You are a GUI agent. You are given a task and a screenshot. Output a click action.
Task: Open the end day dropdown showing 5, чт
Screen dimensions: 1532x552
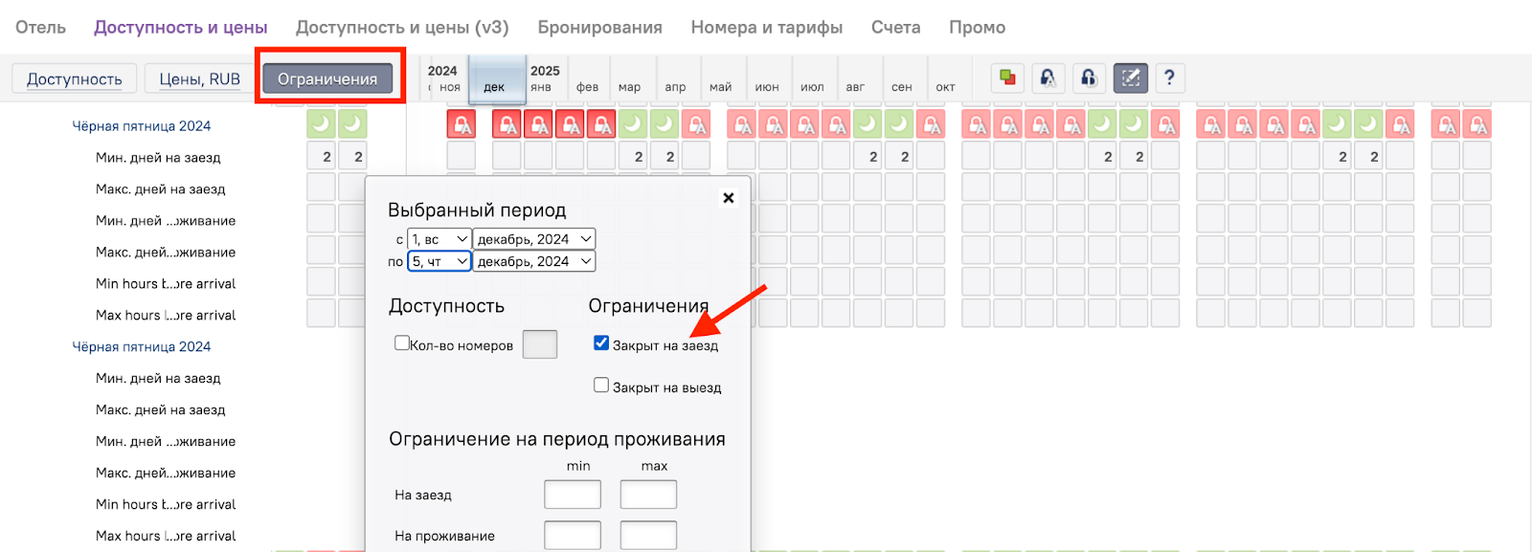point(439,261)
